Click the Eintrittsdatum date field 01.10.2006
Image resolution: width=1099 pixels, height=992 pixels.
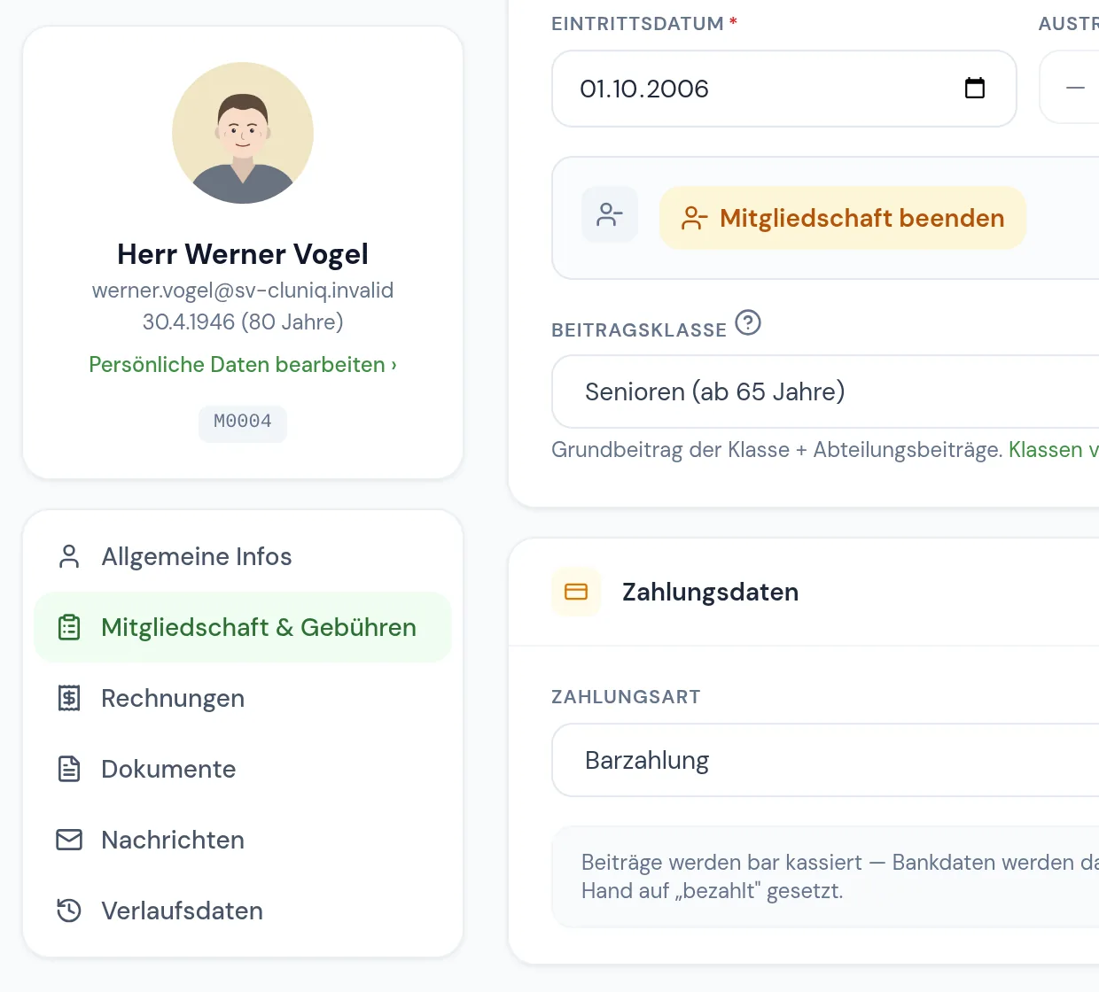[x=784, y=89]
